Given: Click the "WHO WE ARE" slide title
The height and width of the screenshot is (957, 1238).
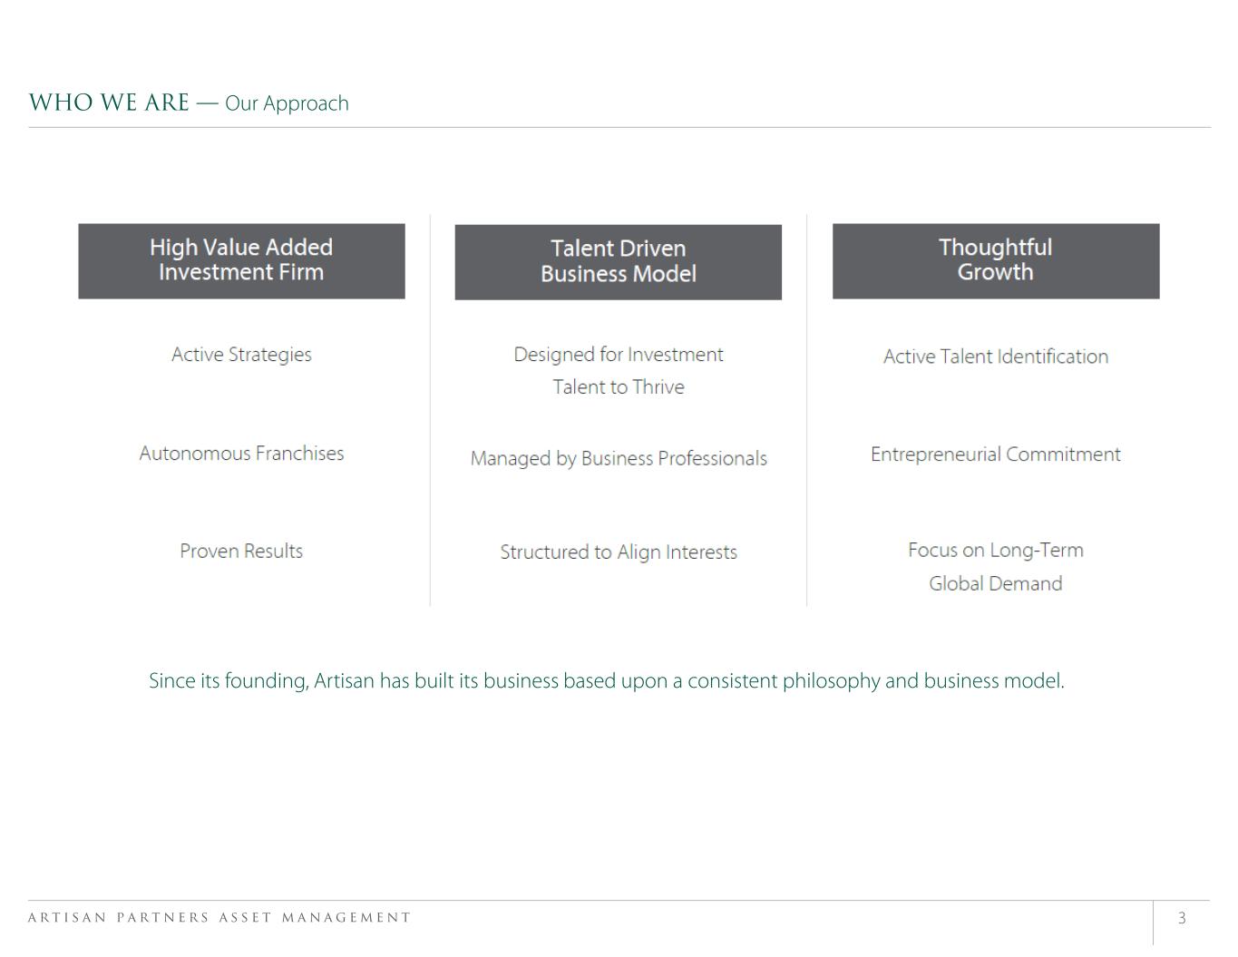Looking at the screenshot, I should 109,103.
